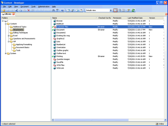This screenshot has width=168, height=126.
Task: Open the Details view dropdown
Action: pyautogui.click(x=111, y=10)
